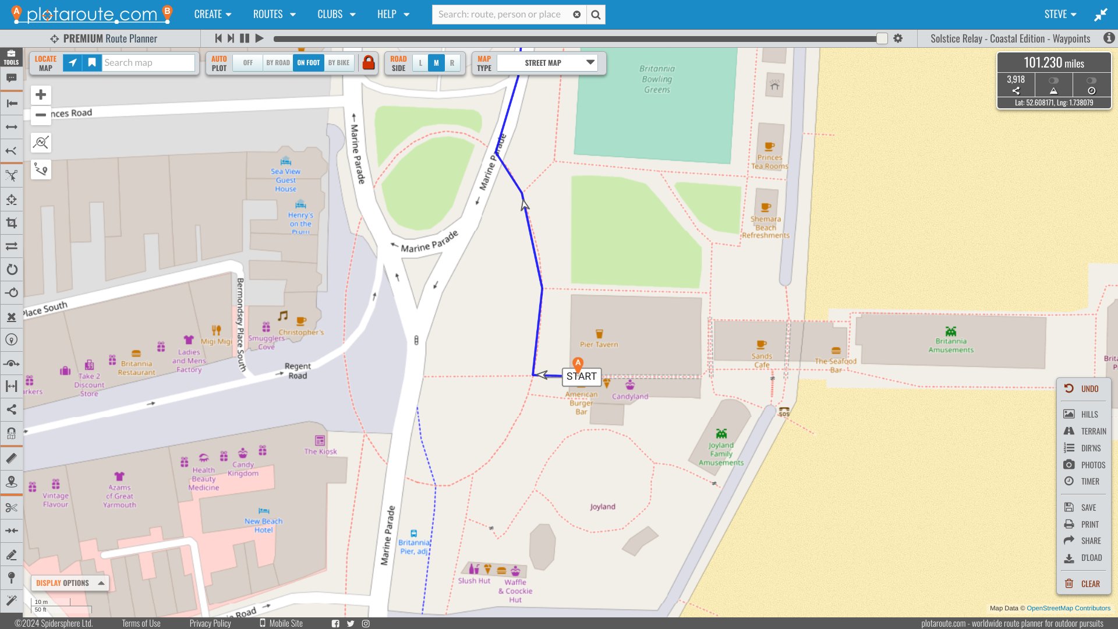This screenshot has width=1118, height=629.
Task: Show route info icon
Action: pyautogui.click(x=1109, y=38)
